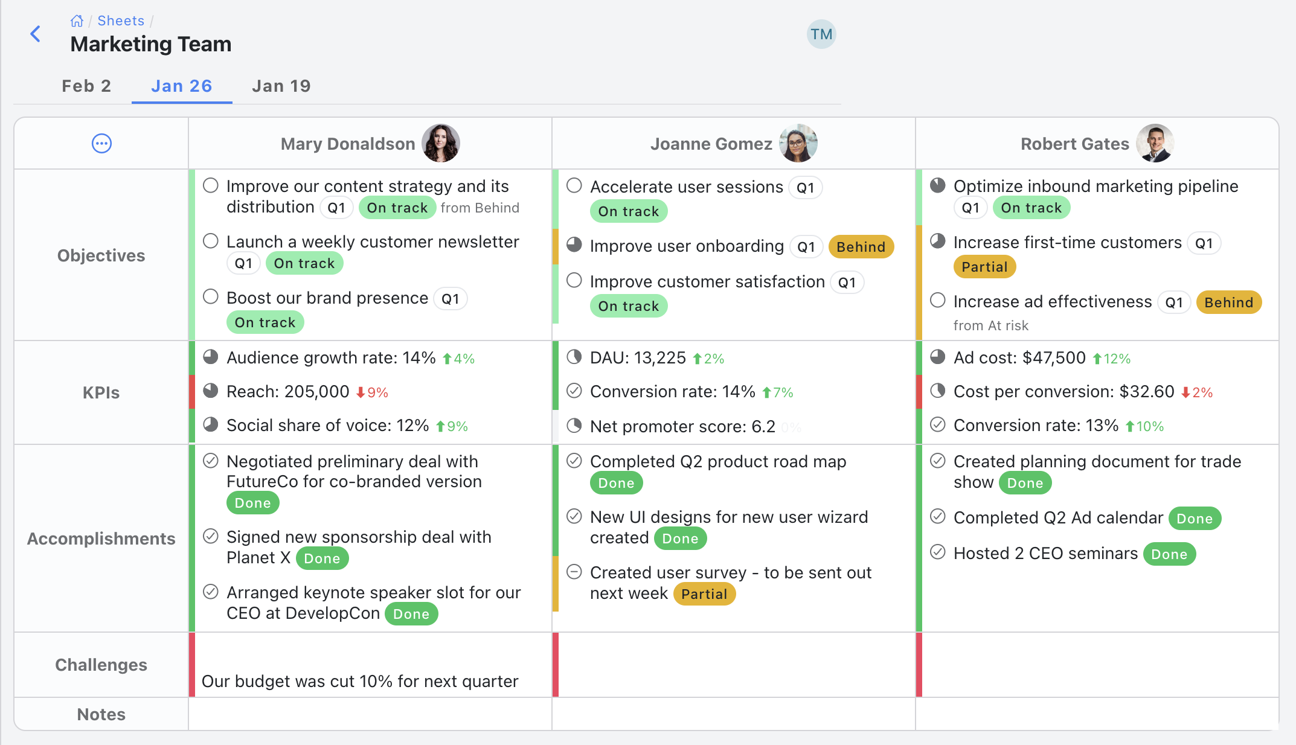Click check icon for DevelopCon keynote accomplishment
The width and height of the screenshot is (1296, 745).
coord(211,592)
